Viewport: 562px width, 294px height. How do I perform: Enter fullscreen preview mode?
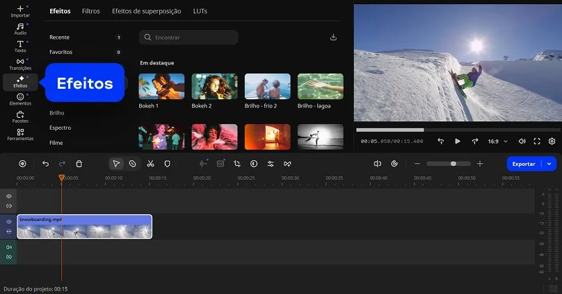tap(537, 141)
